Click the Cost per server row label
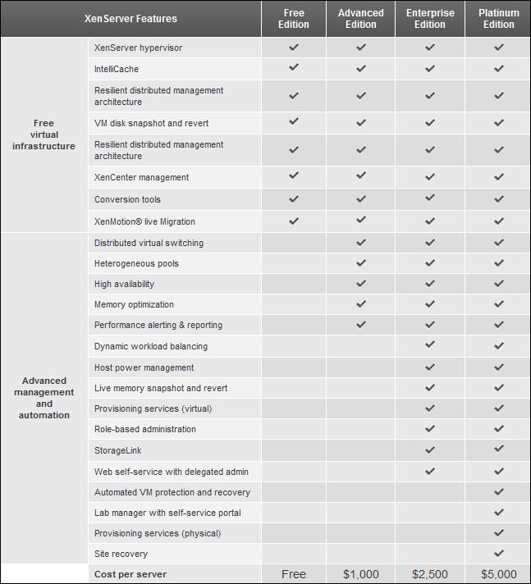The width and height of the screenshot is (531, 584). [130, 574]
